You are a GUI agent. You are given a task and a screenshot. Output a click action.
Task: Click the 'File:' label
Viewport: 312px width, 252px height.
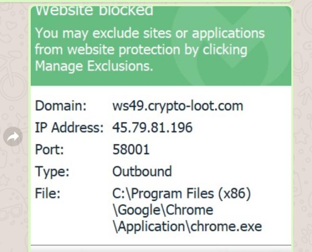48,193
